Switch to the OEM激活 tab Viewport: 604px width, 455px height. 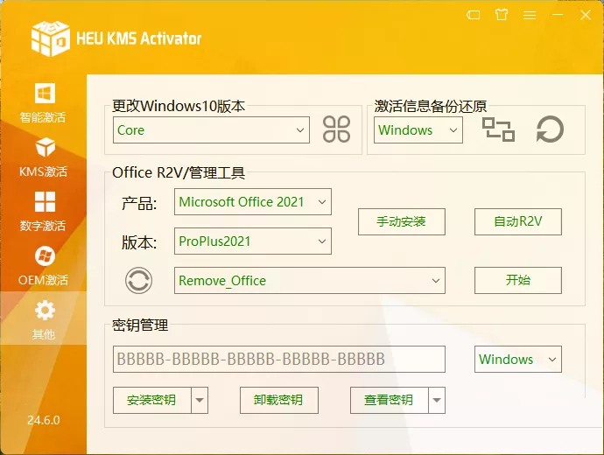(x=43, y=266)
